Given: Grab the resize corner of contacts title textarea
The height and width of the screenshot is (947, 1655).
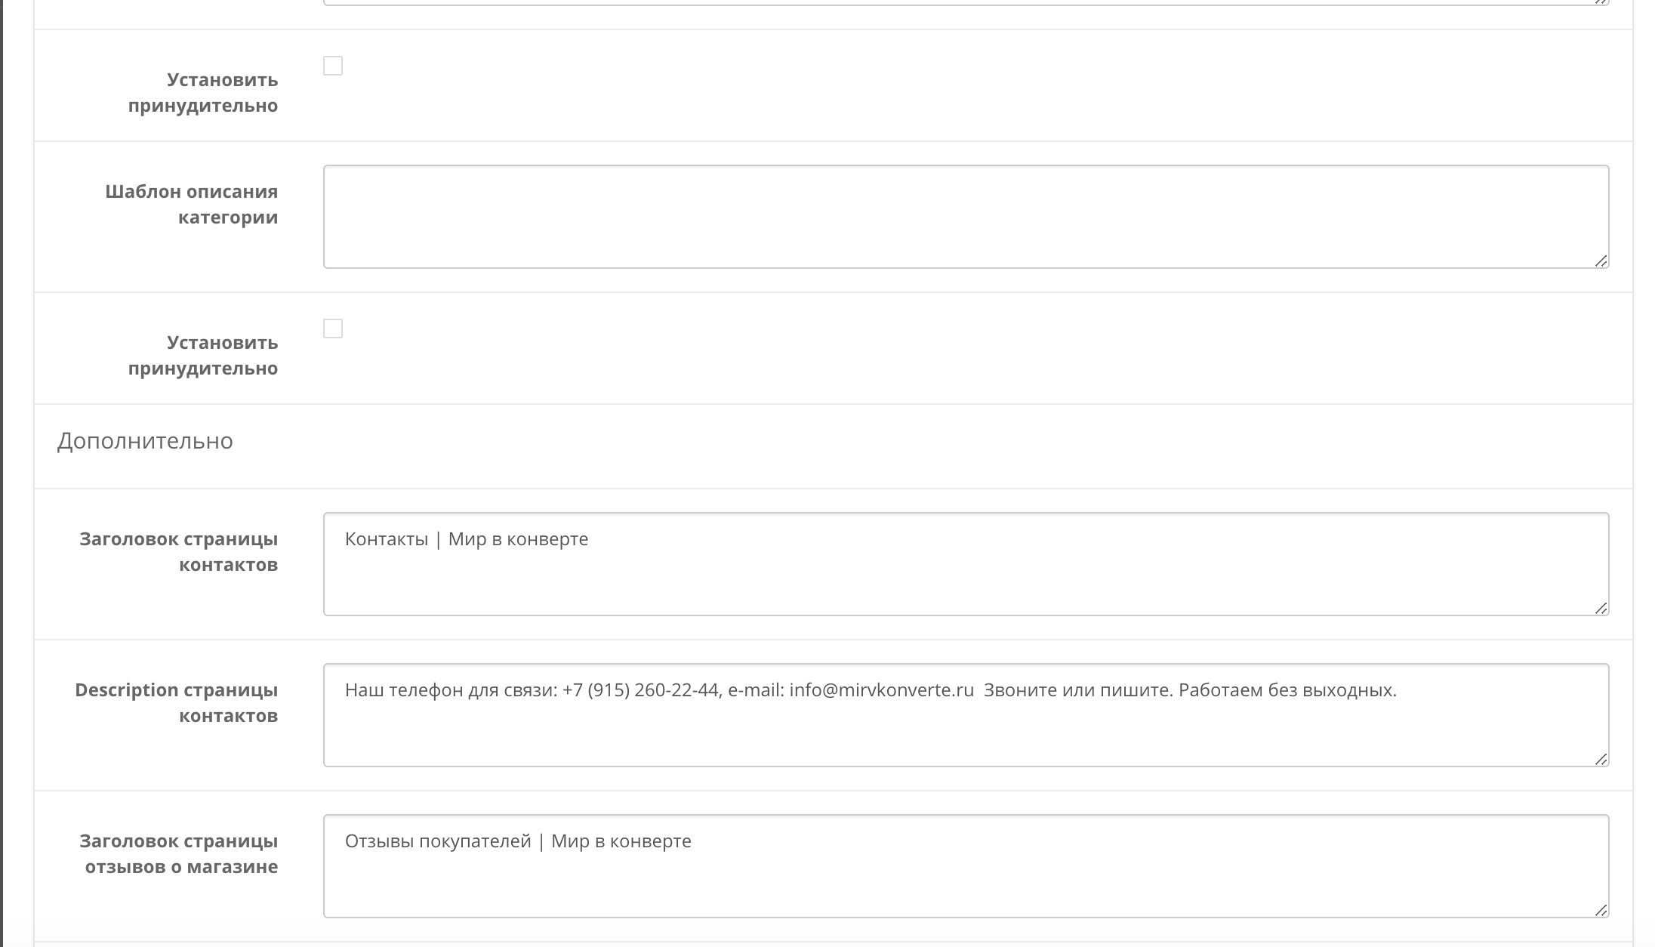Looking at the screenshot, I should (x=1601, y=608).
